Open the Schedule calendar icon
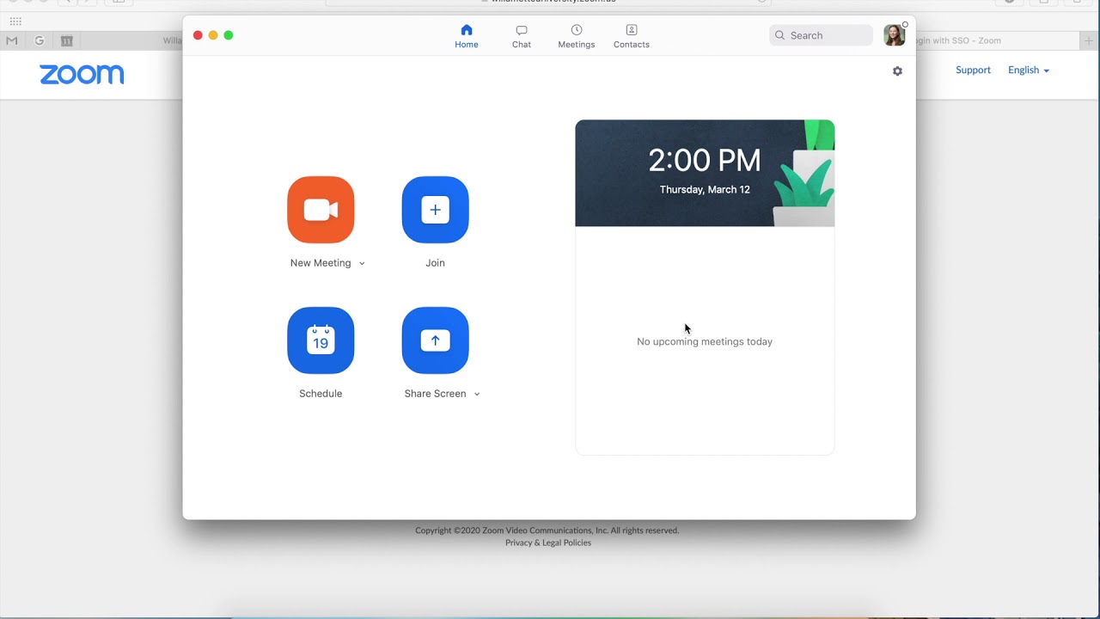Image resolution: width=1100 pixels, height=619 pixels. pos(321,340)
